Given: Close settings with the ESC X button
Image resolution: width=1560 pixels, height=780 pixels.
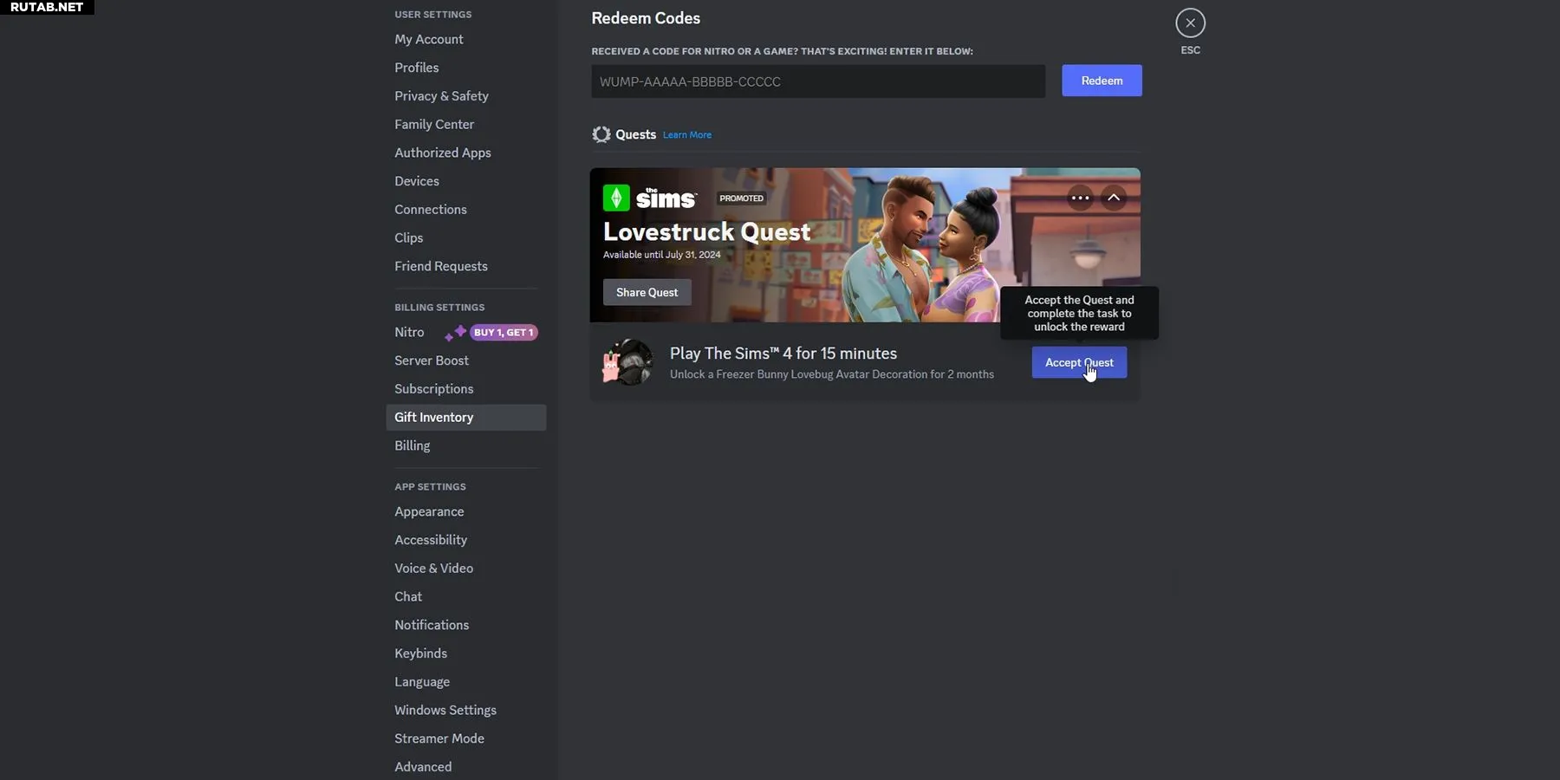Looking at the screenshot, I should [1190, 23].
